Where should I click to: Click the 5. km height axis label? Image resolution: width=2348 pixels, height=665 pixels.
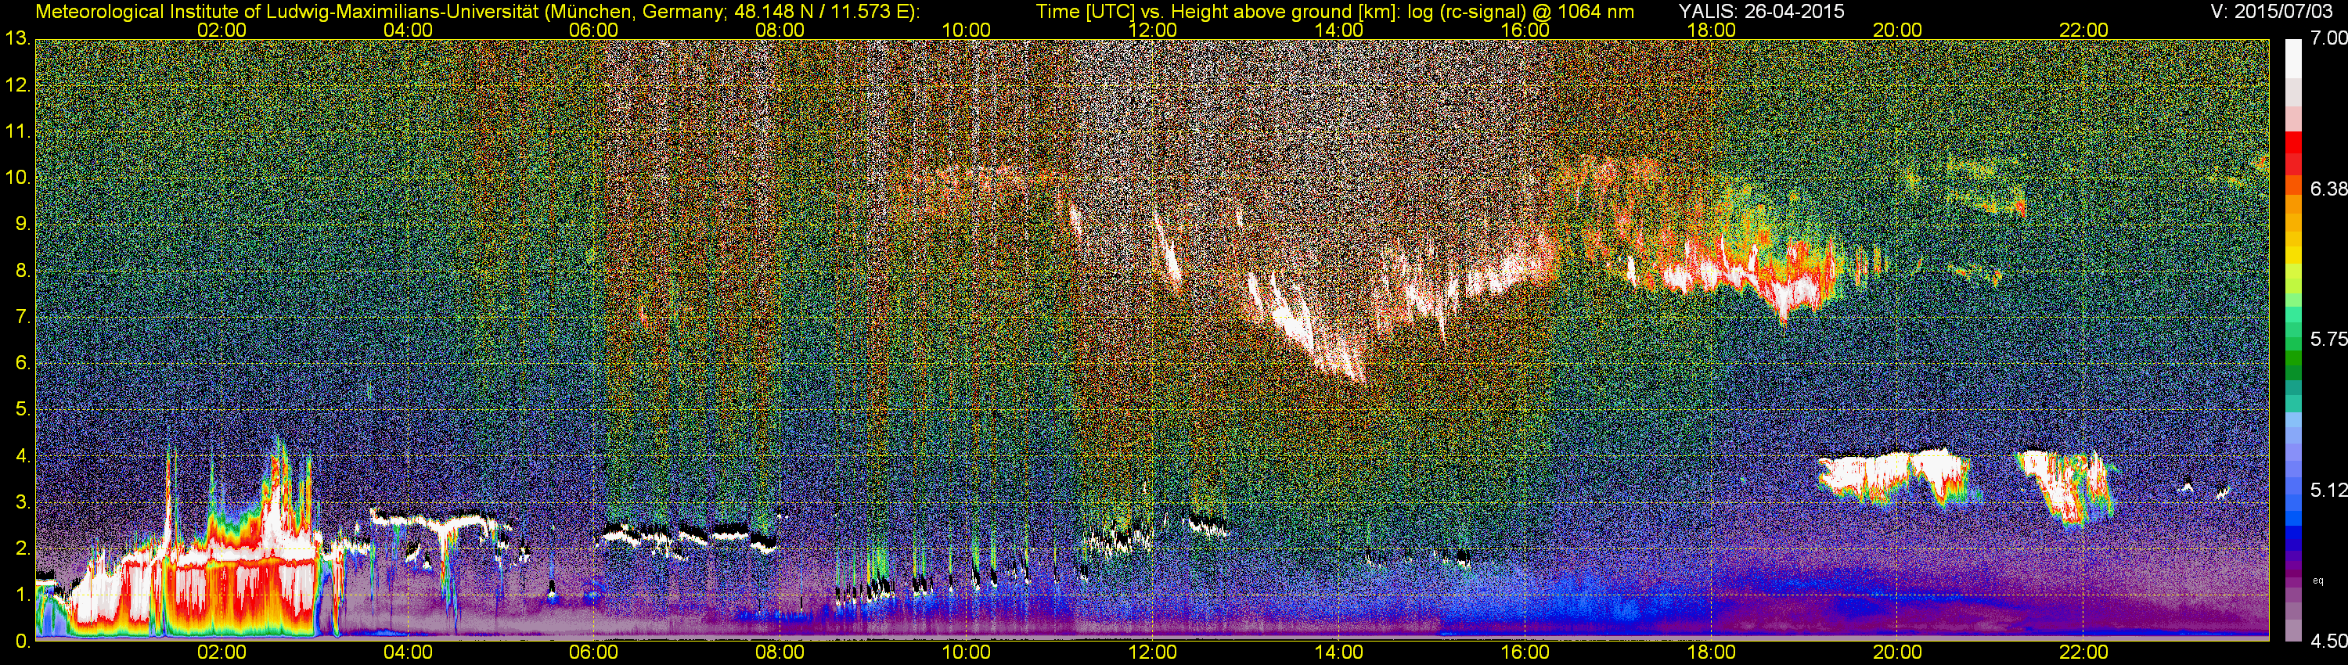pyautogui.click(x=23, y=409)
